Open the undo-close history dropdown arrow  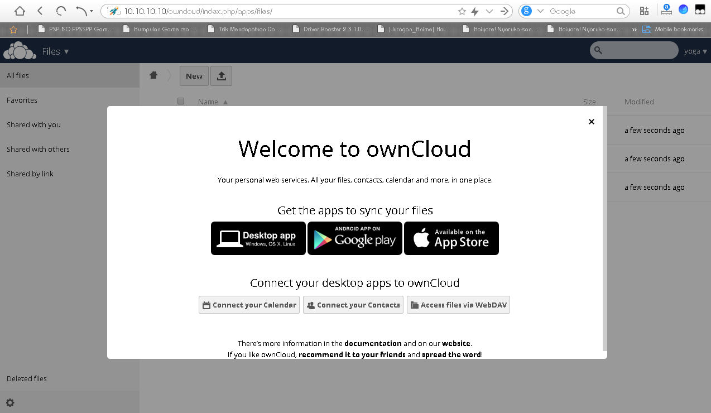[x=92, y=11]
